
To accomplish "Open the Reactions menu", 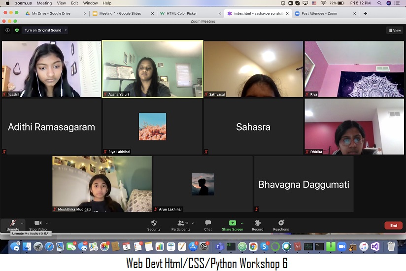I will pyautogui.click(x=281, y=223).
